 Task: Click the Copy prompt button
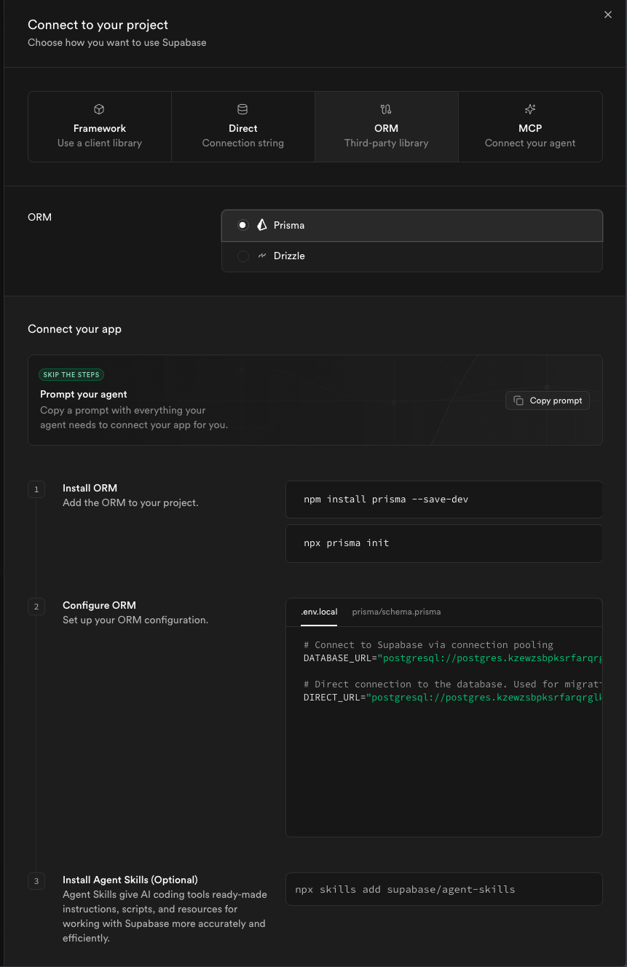coord(548,400)
